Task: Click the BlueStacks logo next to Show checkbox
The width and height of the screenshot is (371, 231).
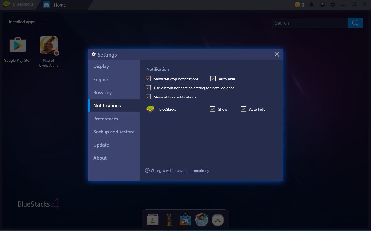Action: coord(150,109)
